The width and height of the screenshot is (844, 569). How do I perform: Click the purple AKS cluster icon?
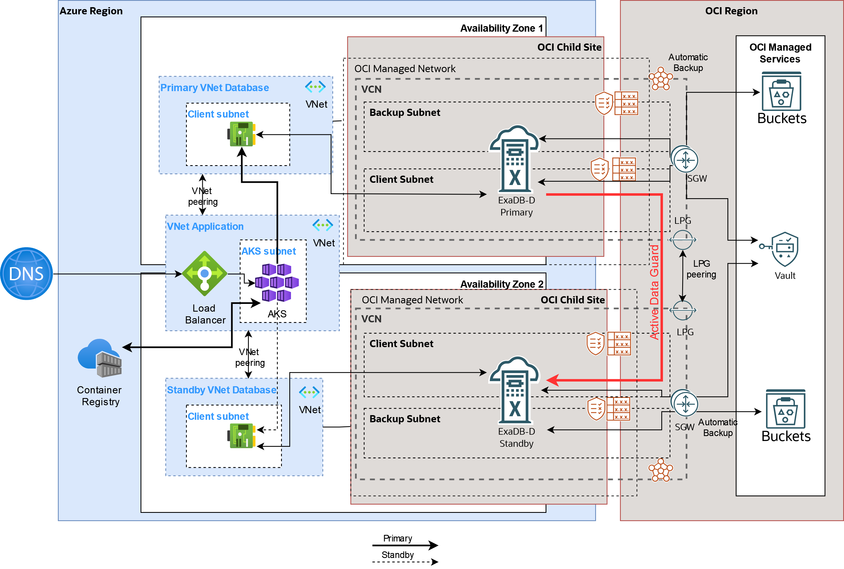[x=277, y=283]
